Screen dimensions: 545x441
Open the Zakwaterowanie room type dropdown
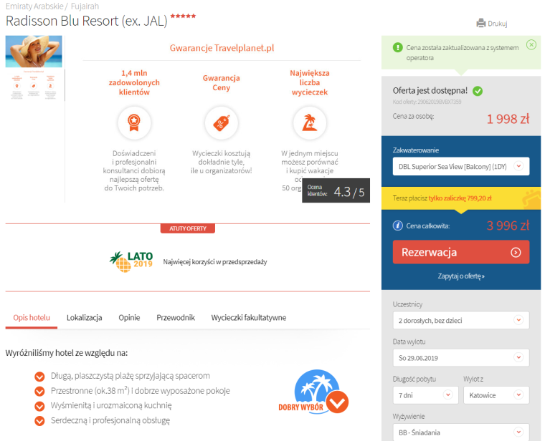(x=461, y=166)
